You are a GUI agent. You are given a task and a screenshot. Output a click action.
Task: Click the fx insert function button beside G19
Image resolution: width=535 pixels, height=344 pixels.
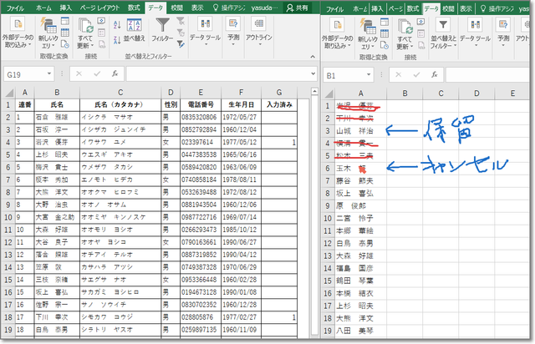coord(115,74)
